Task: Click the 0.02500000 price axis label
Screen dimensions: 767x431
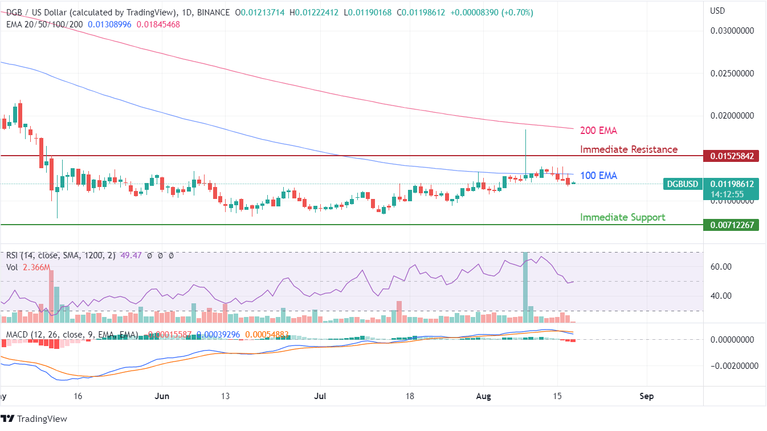Action: 732,73
